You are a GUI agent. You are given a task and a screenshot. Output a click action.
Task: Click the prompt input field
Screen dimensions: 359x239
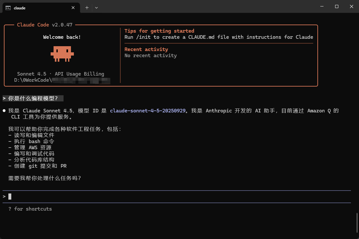pyautogui.click(x=176, y=197)
